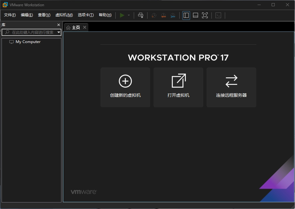Close the 主页 tab
The height and width of the screenshot is (209, 295).
(x=85, y=27)
